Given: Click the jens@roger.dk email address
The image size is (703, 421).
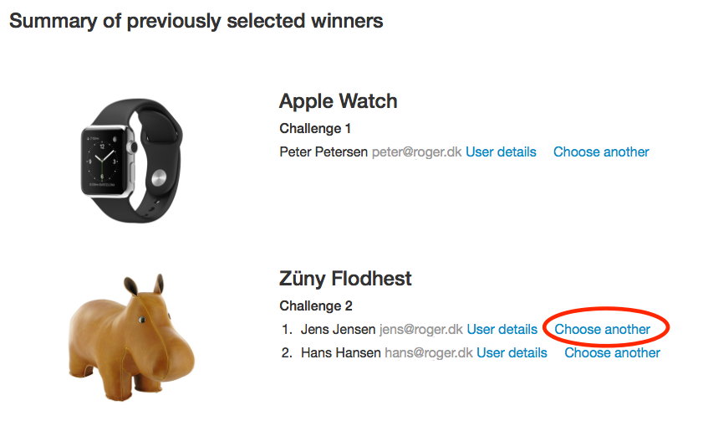Looking at the screenshot, I should (x=420, y=329).
